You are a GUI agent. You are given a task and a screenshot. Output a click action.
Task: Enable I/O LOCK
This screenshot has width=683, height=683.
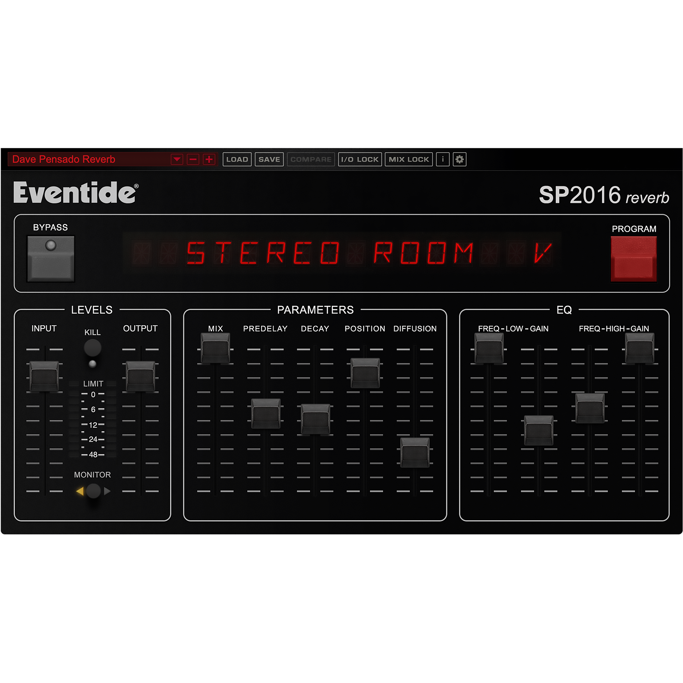pos(360,159)
